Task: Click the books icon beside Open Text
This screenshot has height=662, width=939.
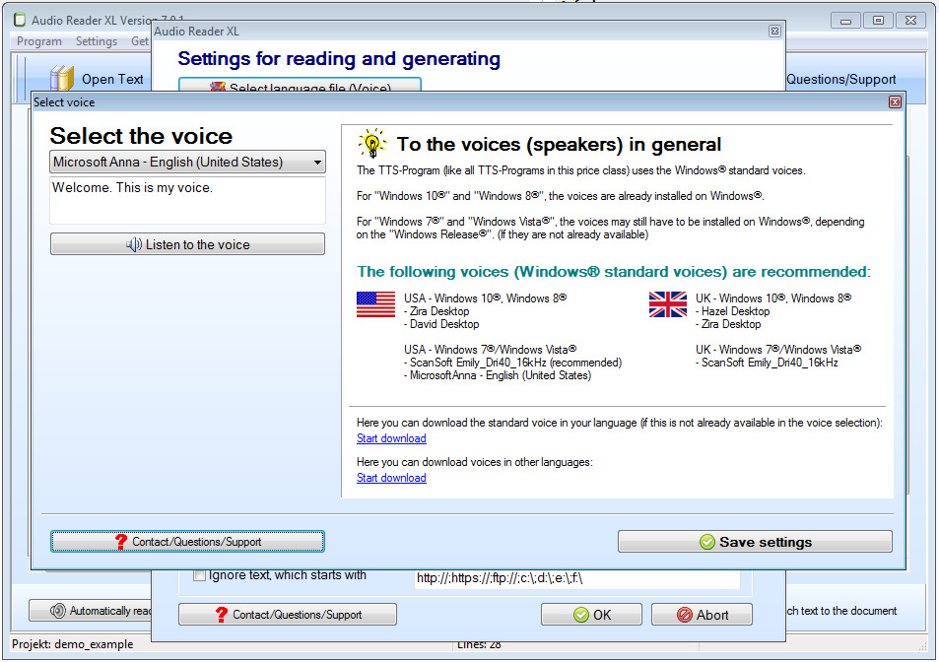Action: click(x=62, y=78)
